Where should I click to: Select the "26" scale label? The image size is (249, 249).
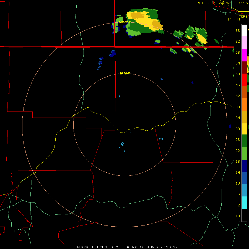click(x=238, y=140)
